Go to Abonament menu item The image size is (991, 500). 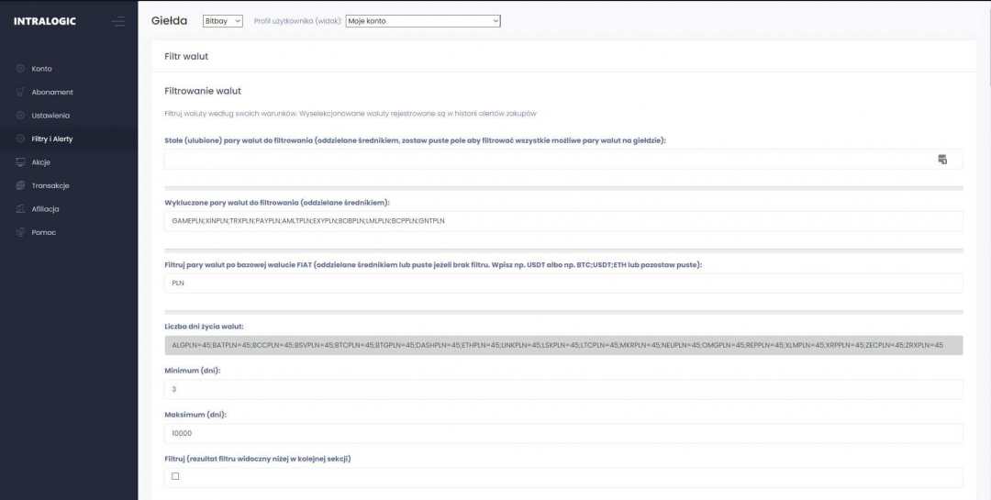coord(52,92)
